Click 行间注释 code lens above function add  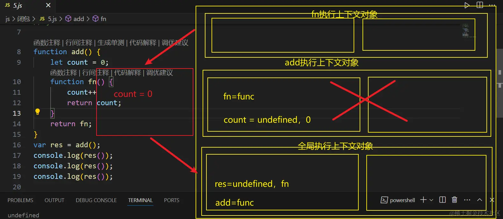(x=79, y=43)
